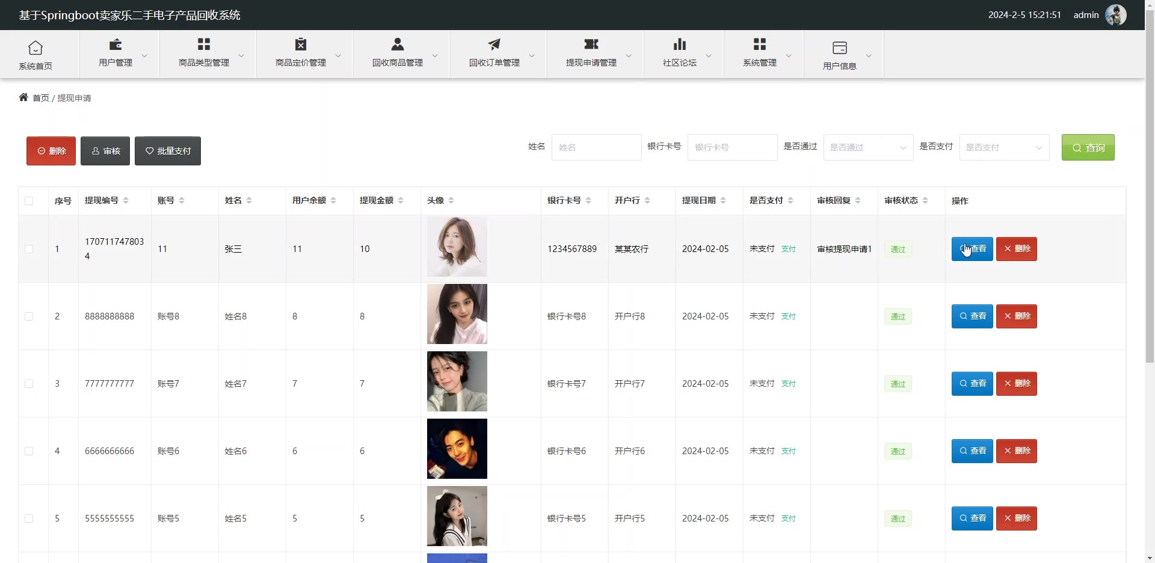
Task: Toggle the select-all header checkbox
Action: pos(29,201)
